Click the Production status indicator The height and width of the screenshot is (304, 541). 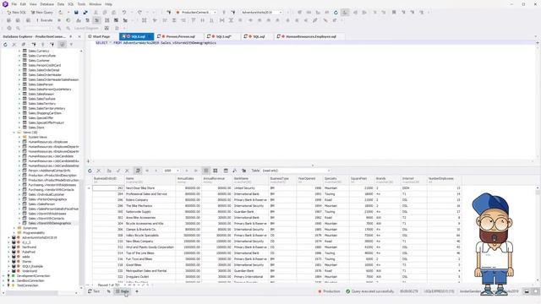pos(329,291)
